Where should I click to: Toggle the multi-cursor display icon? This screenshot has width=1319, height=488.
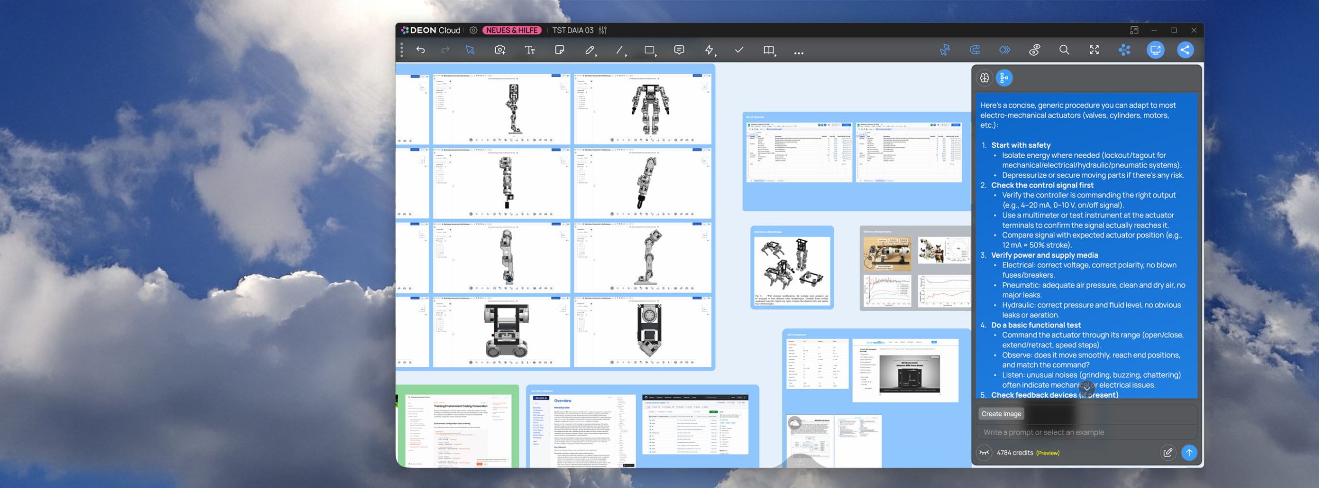(944, 50)
